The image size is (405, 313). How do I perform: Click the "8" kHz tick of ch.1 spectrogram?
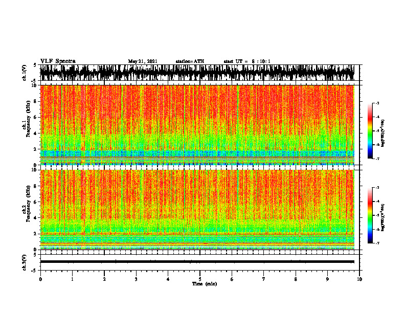tap(36, 101)
